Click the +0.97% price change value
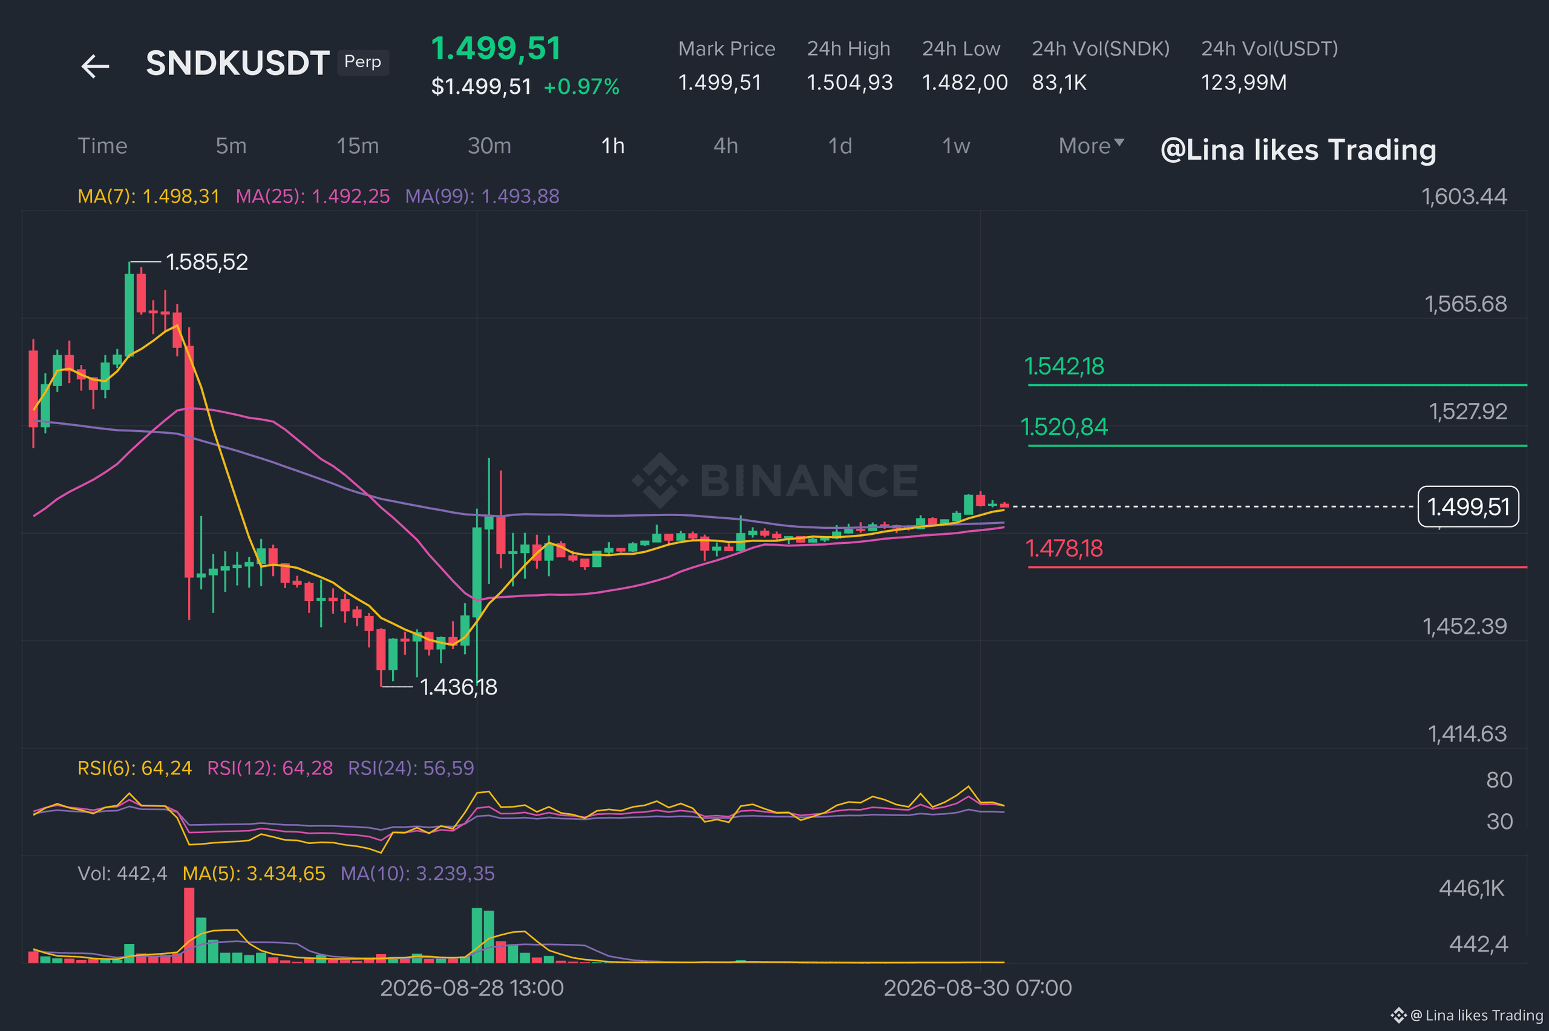This screenshot has height=1031, width=1549. [581, 87]
